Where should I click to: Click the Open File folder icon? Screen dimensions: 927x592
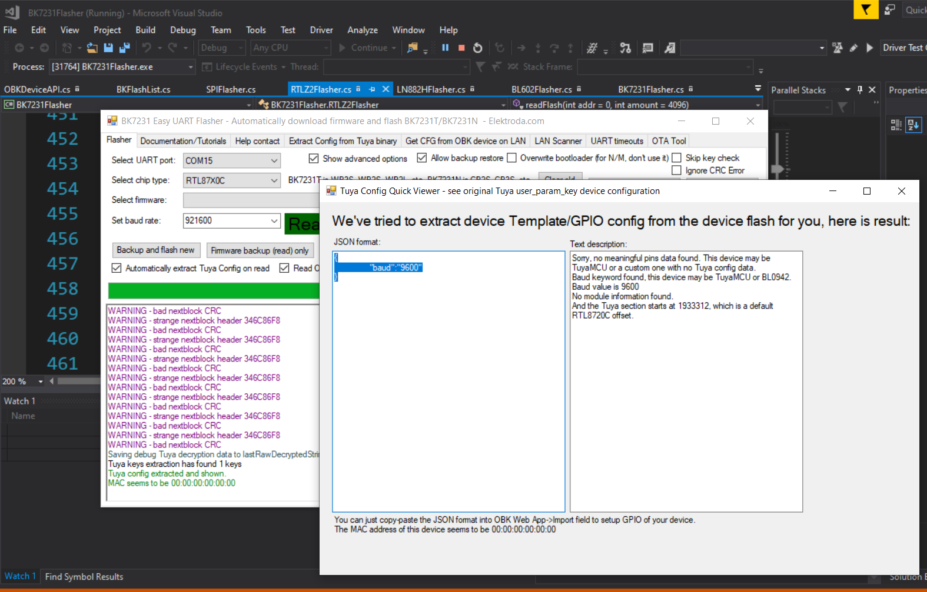coord(92,48)
